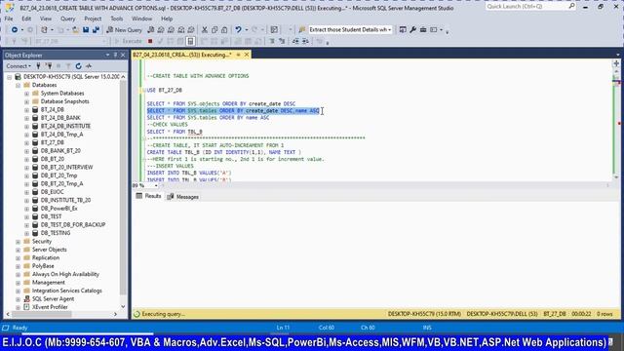Click the Save All icon

96,30
